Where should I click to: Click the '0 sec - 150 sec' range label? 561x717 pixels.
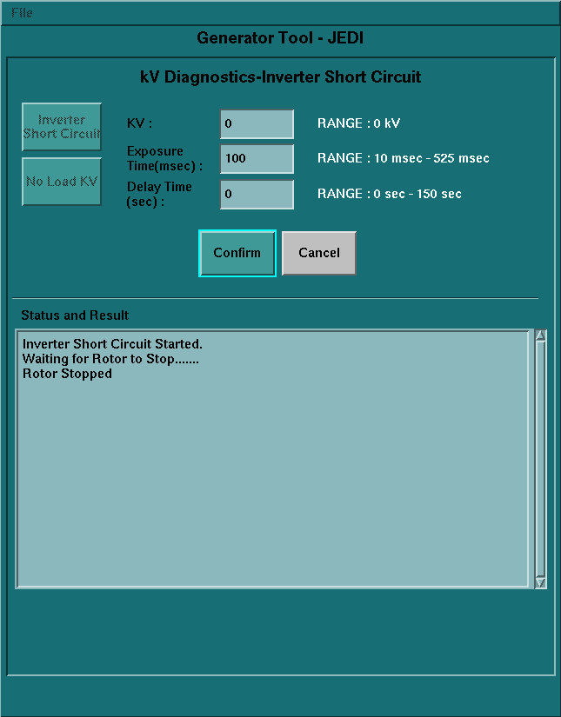click(x=389, y=194)
